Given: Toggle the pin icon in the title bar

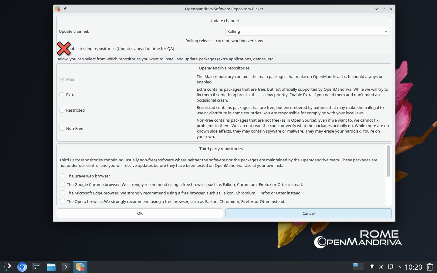Looking at the screenshot, I should 65,9.
